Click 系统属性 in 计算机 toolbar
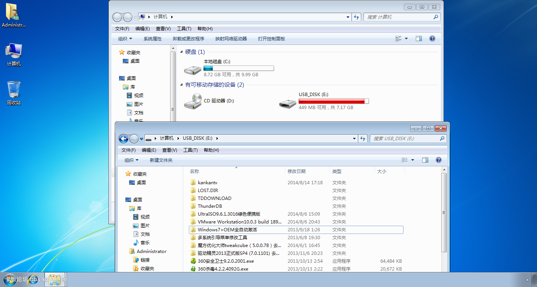Image resolution: width=537 pixels, height=287 pixels. click(153, 38)
